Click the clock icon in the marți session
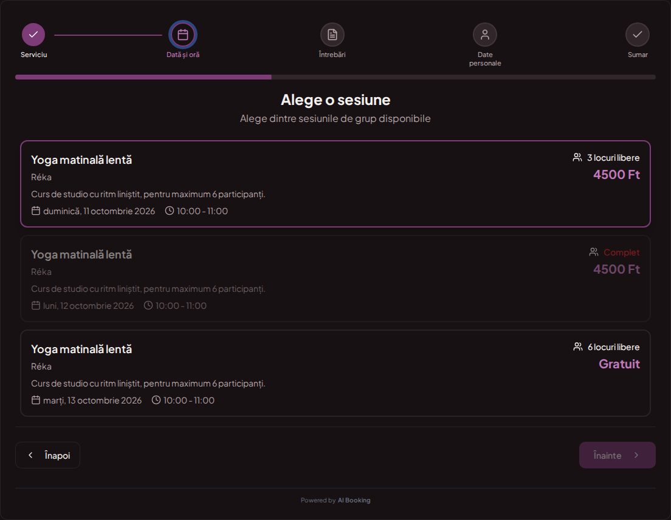The height and width of the screenshot is (520, 671). [x=156, y=400]
